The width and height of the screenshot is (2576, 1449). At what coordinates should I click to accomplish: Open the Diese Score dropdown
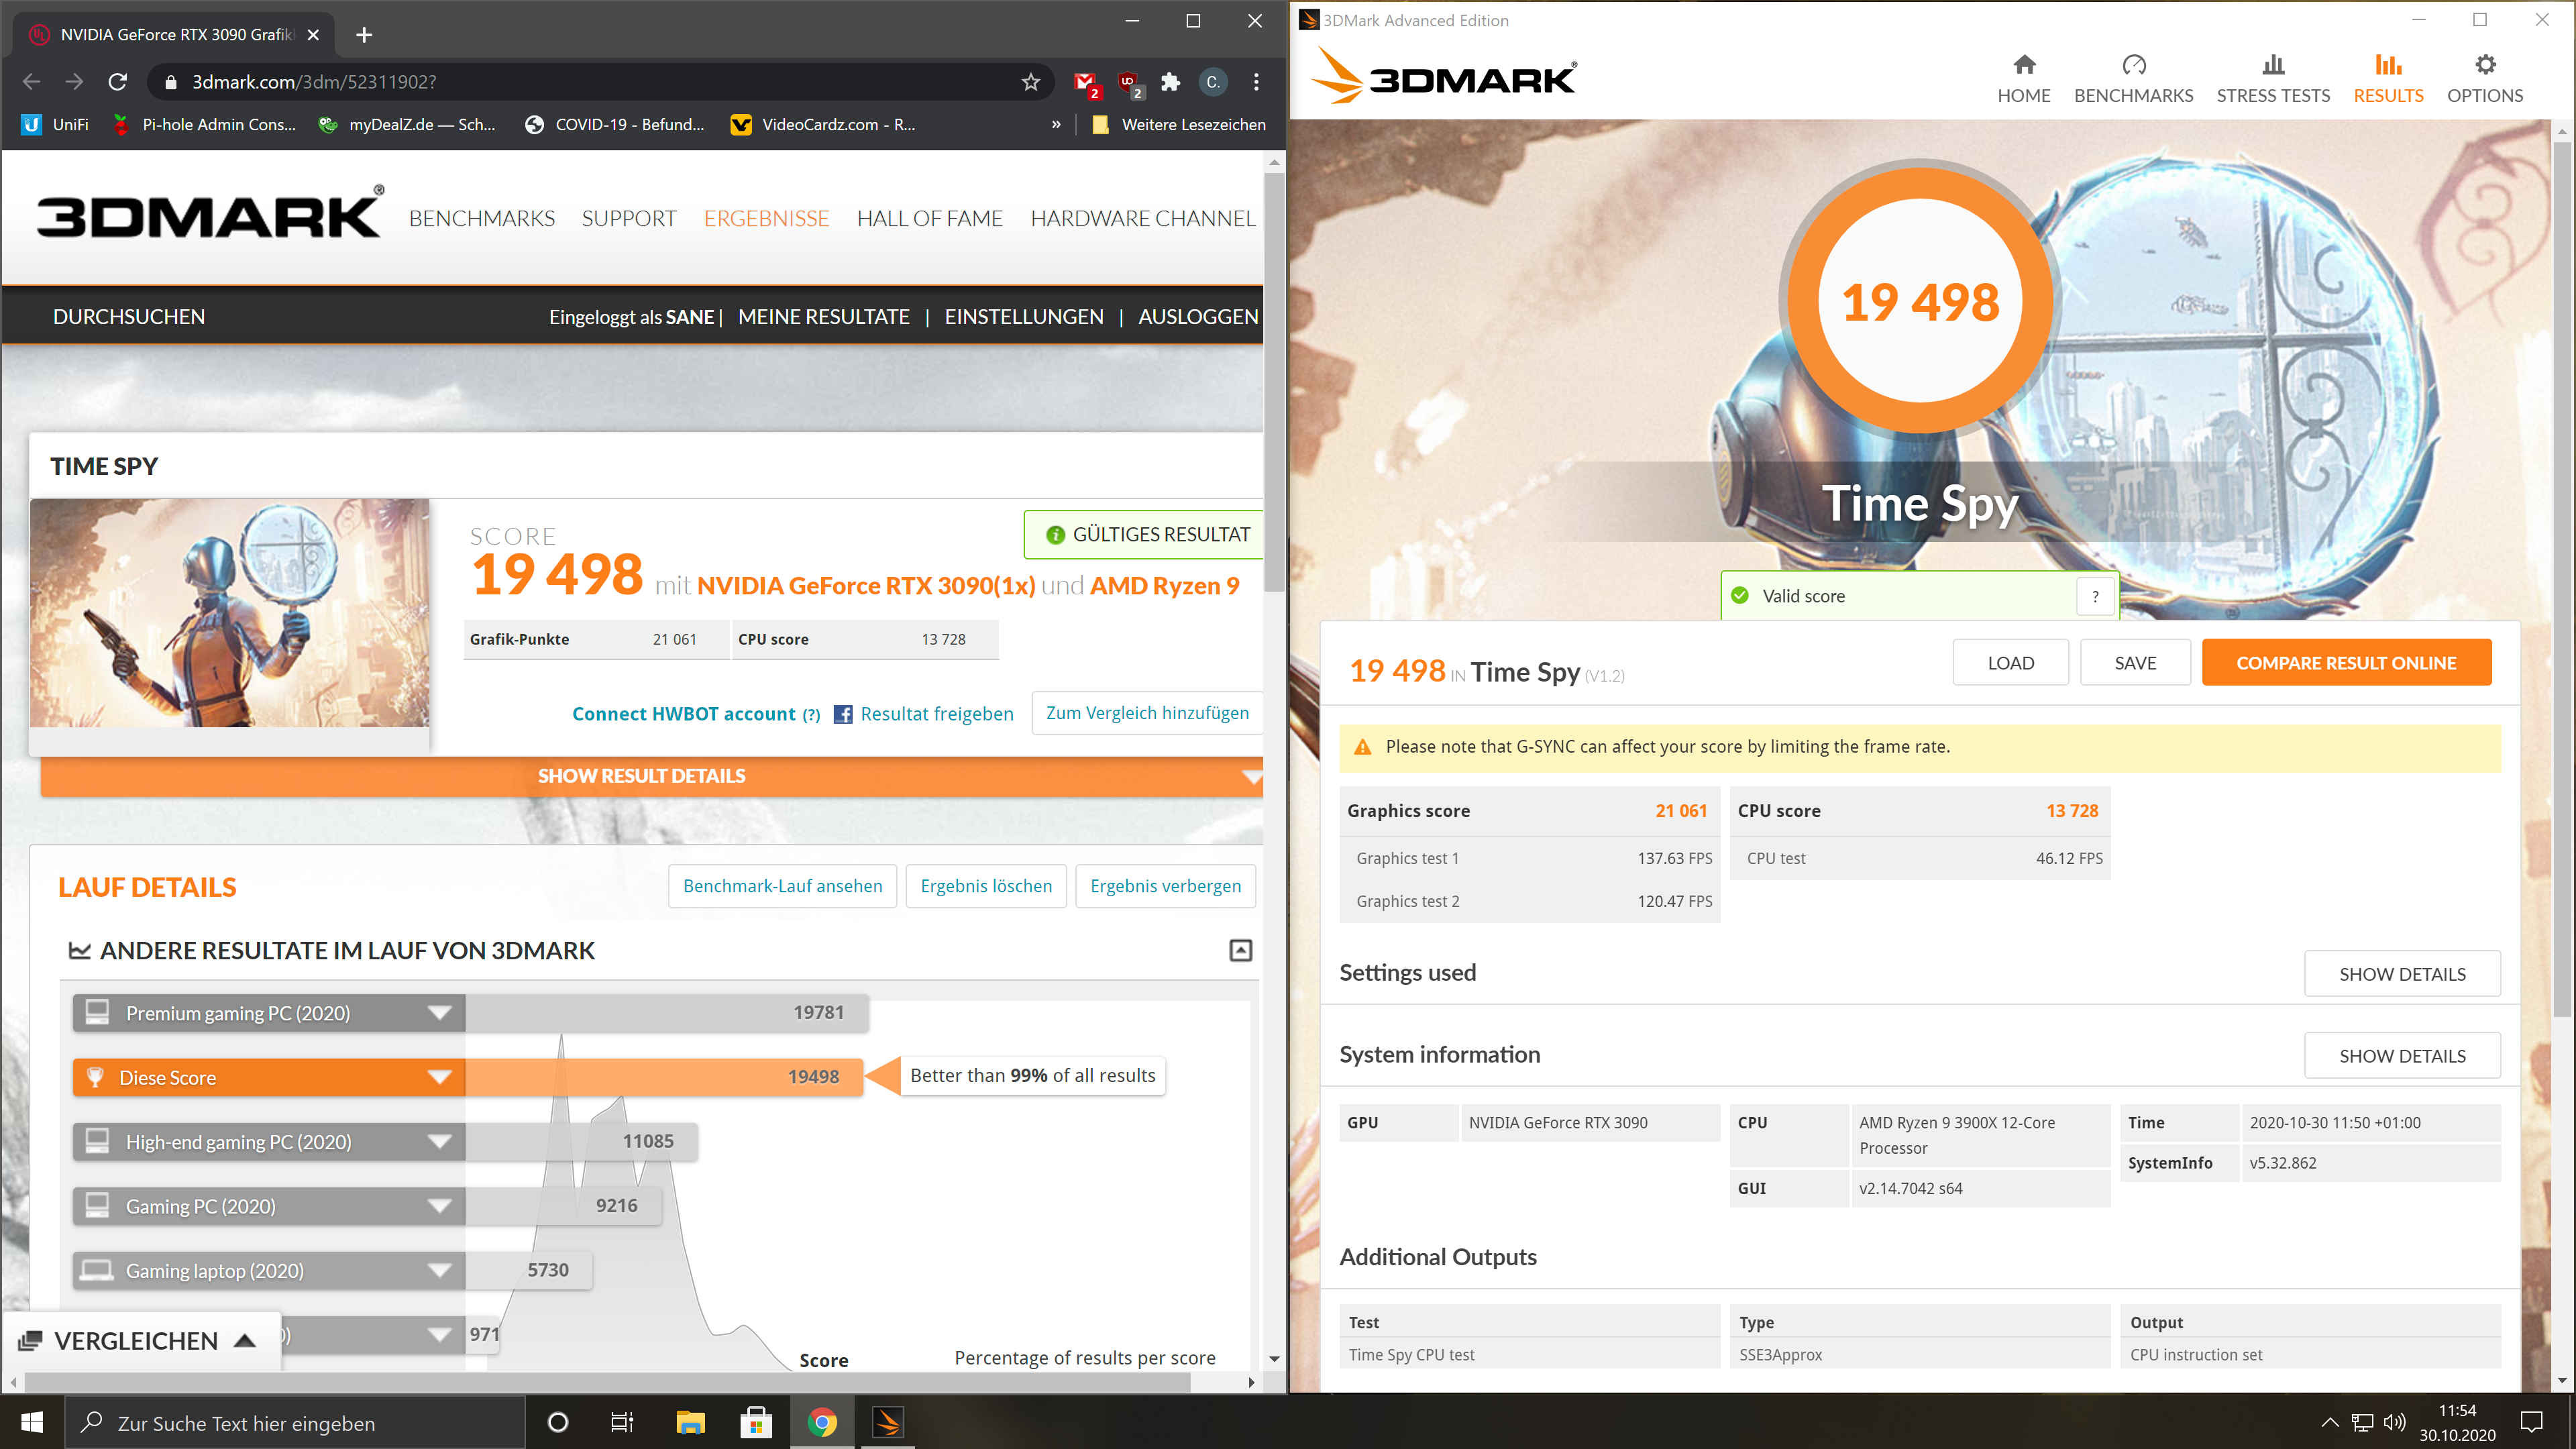click(439, 1077)
